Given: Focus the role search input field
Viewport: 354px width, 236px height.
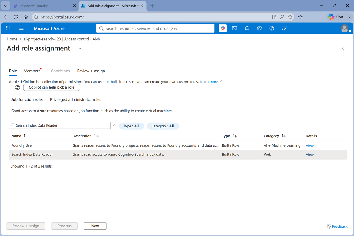Looking at the screenshot, I should coord(60,125).
